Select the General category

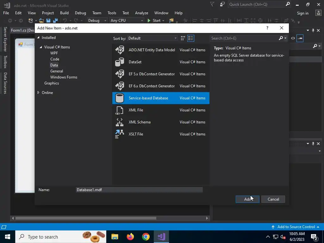click(x=57, y=71)
